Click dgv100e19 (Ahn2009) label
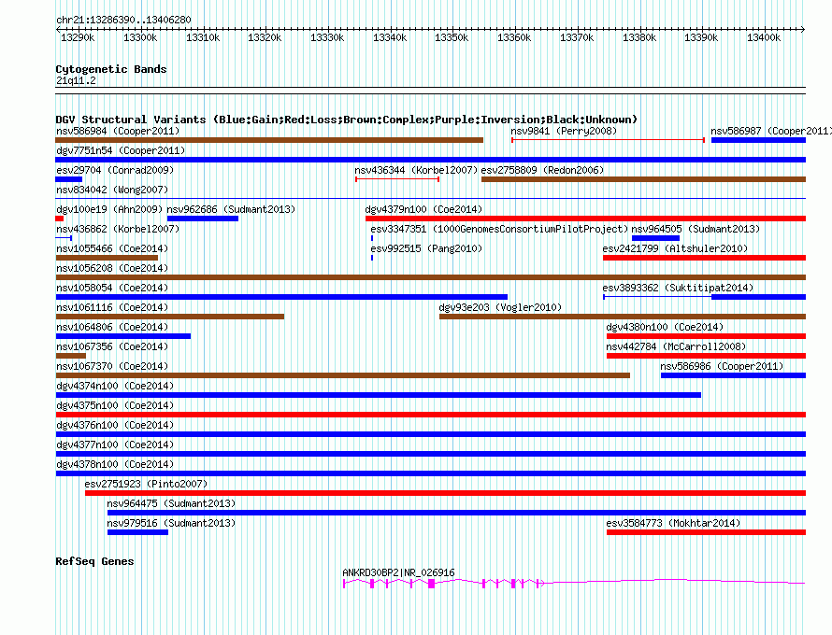The image size is (832, 635). [x=109, y=209]
